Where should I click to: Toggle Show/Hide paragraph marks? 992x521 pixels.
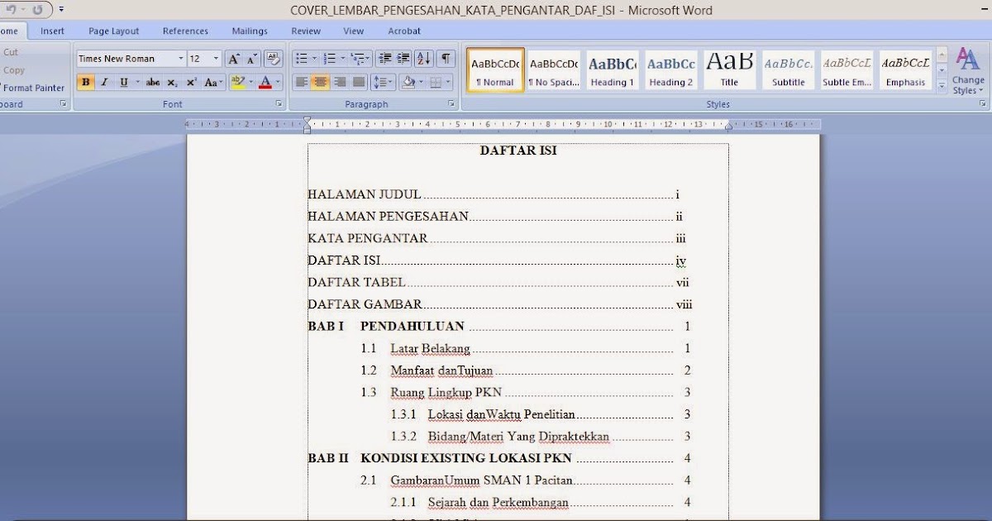tap(446, 59)
